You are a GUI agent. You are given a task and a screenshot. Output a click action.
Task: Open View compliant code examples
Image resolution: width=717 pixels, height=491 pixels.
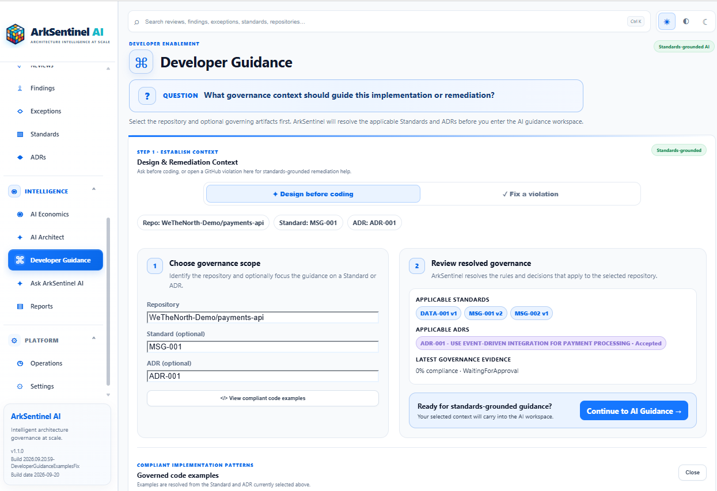pyautogui.click(x=263, y=398)
